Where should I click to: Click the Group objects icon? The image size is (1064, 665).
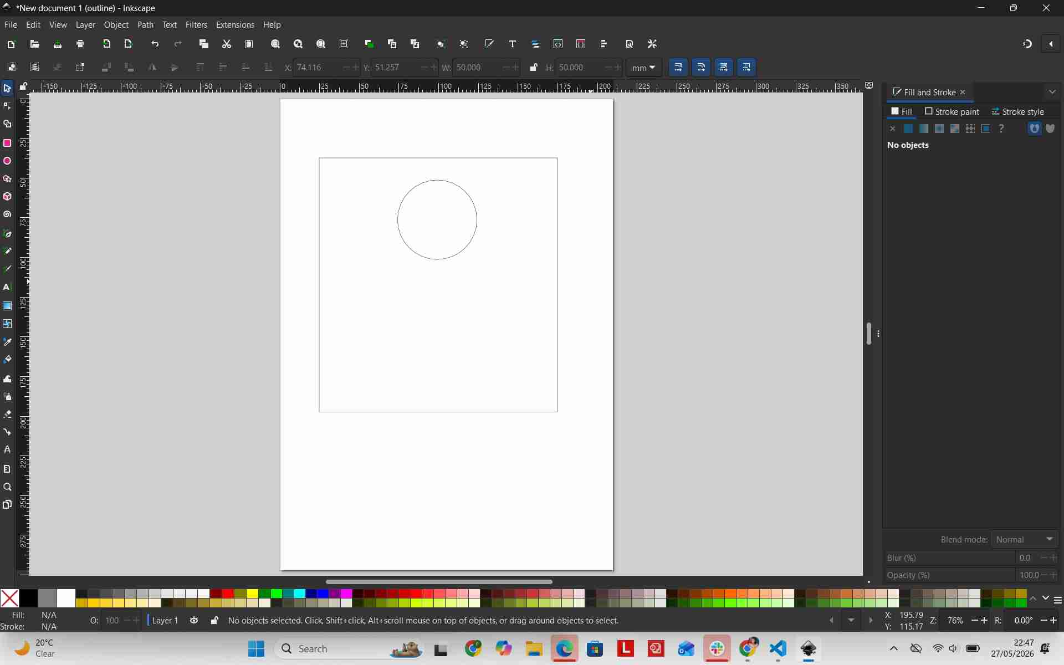point(441,44)
